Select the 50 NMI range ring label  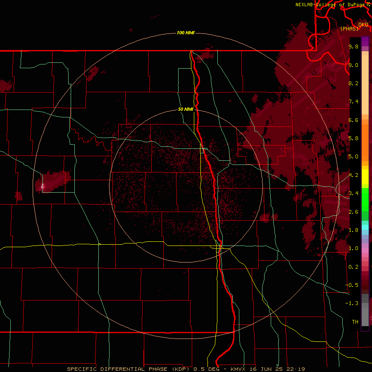pyautogui.click(x=186, y=109)
